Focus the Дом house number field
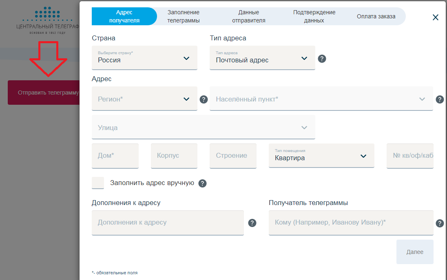Viewport: 447px width, 280px height. pos(115,156)
